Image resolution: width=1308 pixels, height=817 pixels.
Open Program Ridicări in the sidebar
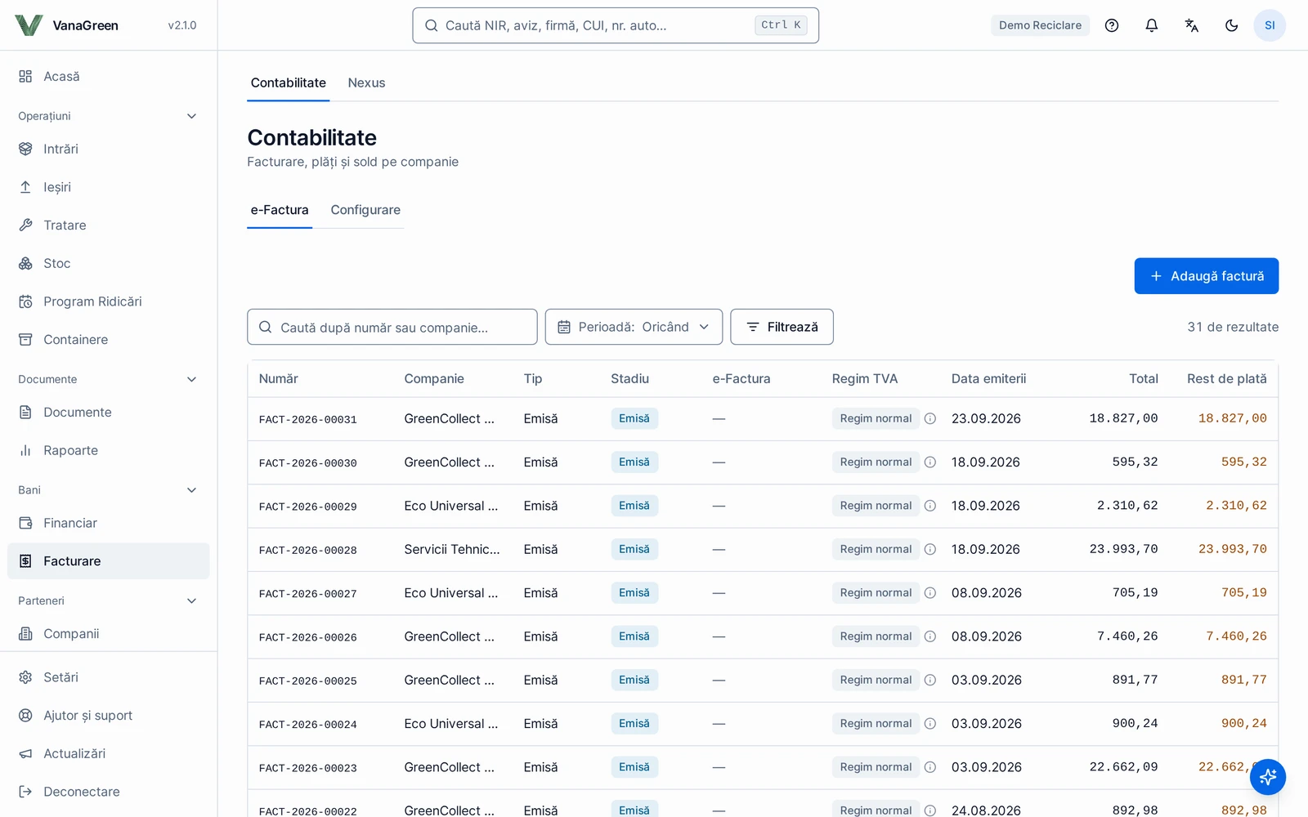click(108, 301)
